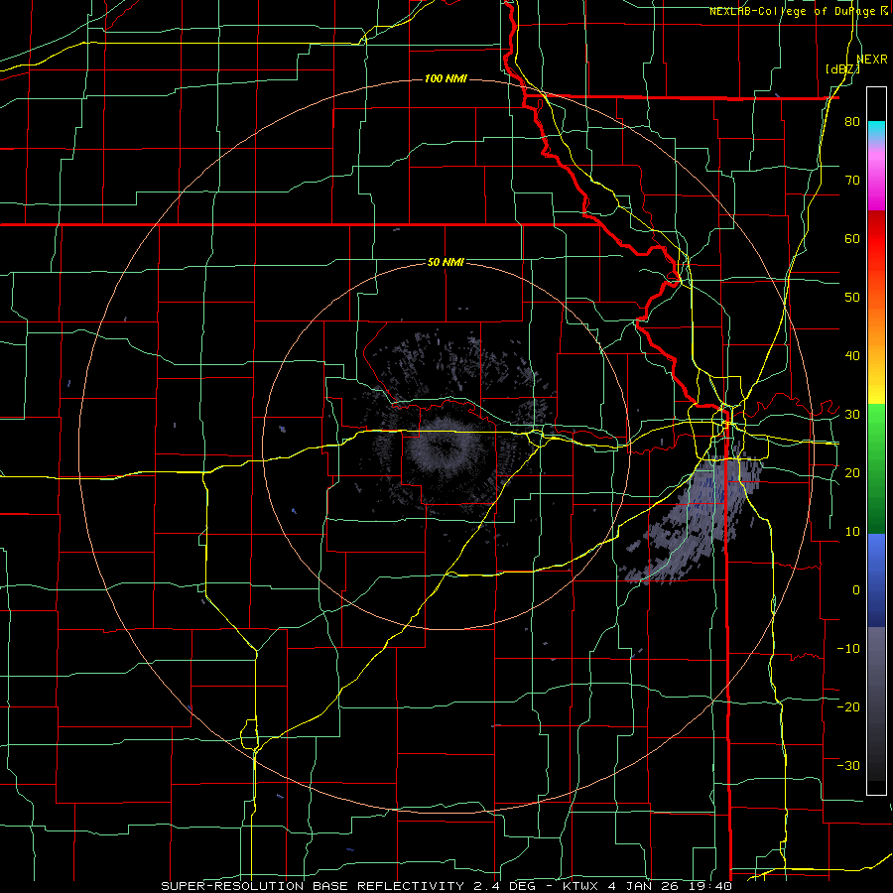Click the "NEXR" label above color scale
Screen dimensions: 893x893
(871, 60)
